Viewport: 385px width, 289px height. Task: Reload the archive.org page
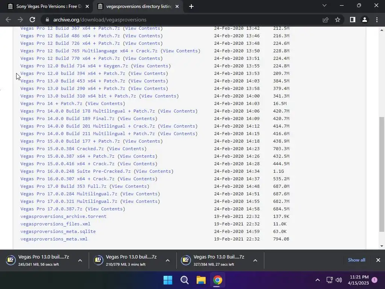pyautogui.click(x=32, y=20)
